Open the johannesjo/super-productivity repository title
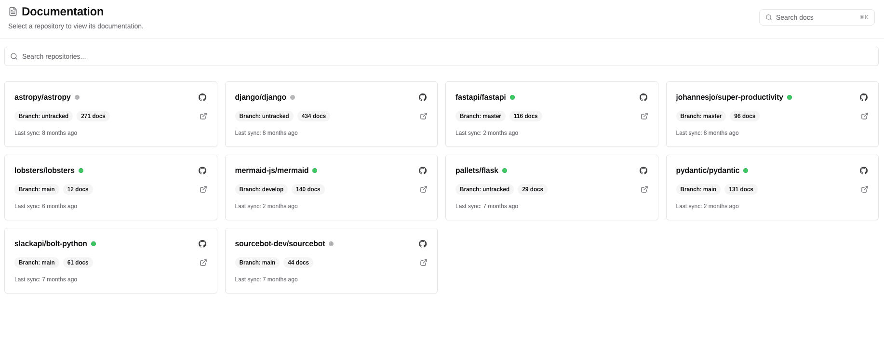884x344 pixels. pos(729,97)
